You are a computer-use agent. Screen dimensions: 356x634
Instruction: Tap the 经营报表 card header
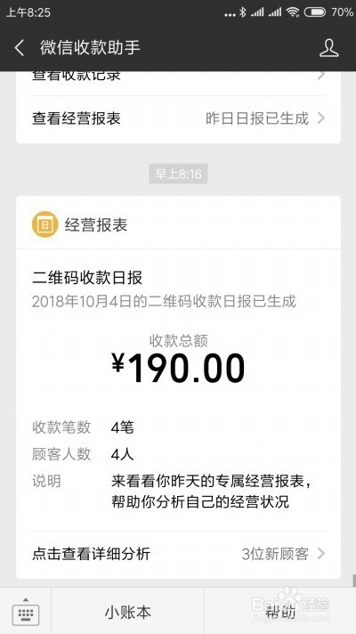coord(178,224)
